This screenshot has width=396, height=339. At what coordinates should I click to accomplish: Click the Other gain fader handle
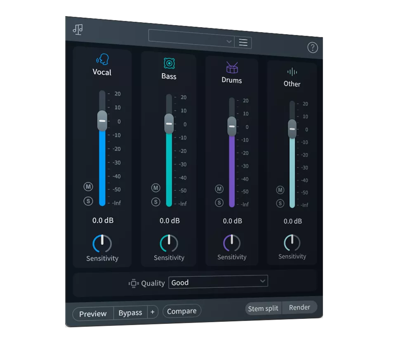[x=292, y=129]
